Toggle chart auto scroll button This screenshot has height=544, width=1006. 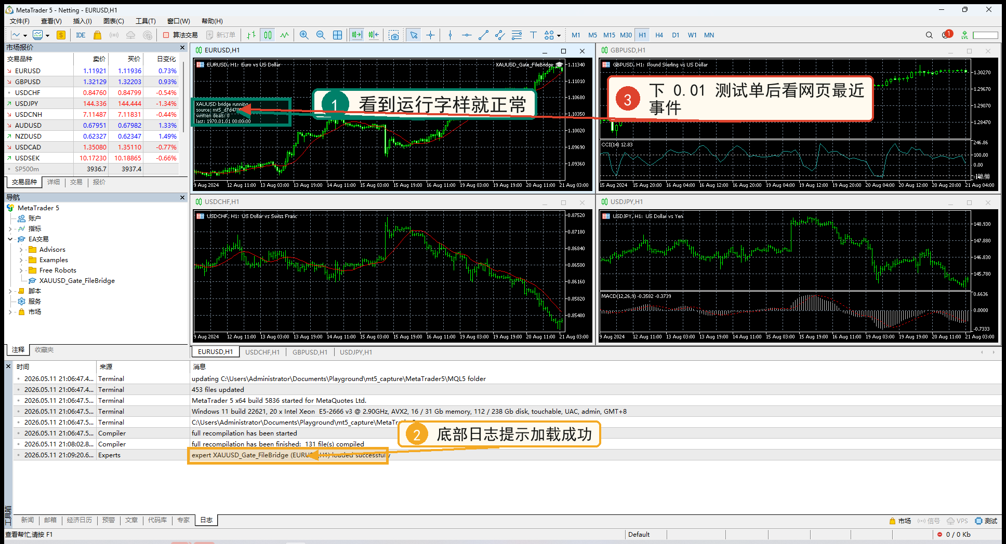(x=356, y=35)
